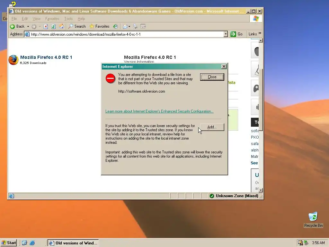Viewport: 329px width, 247px height.
Task: Click the game controller sidebar icon
Action: [x=256, y=88]
